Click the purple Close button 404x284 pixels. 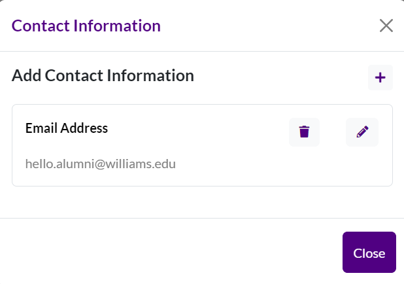(369, 253)
